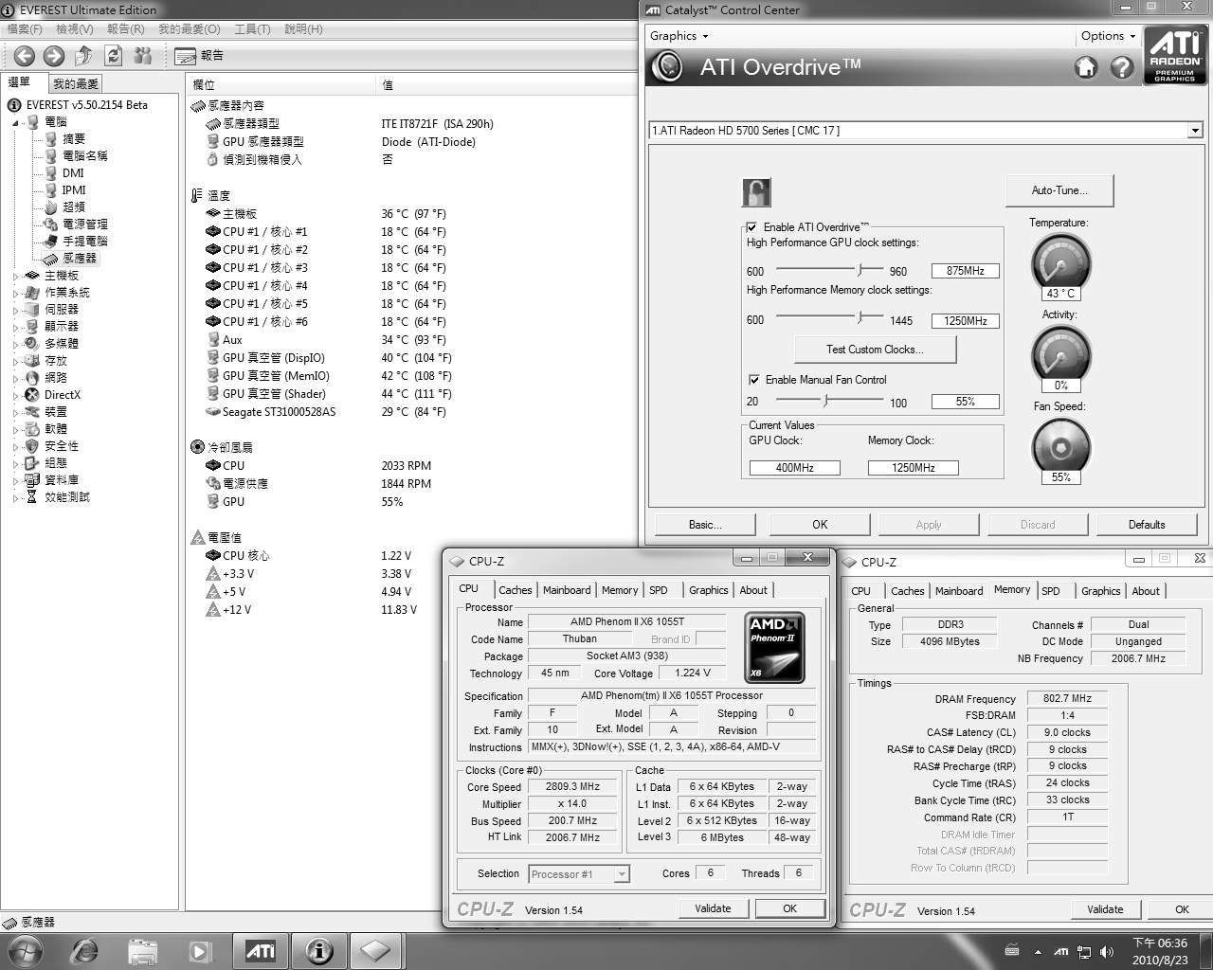Screen dimensions: 1213x970
Task: Refresh the EVEREST sensor readings
Action: coord(114,56)
